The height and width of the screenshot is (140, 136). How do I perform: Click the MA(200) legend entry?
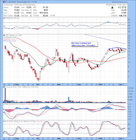[x=10, y=41]
